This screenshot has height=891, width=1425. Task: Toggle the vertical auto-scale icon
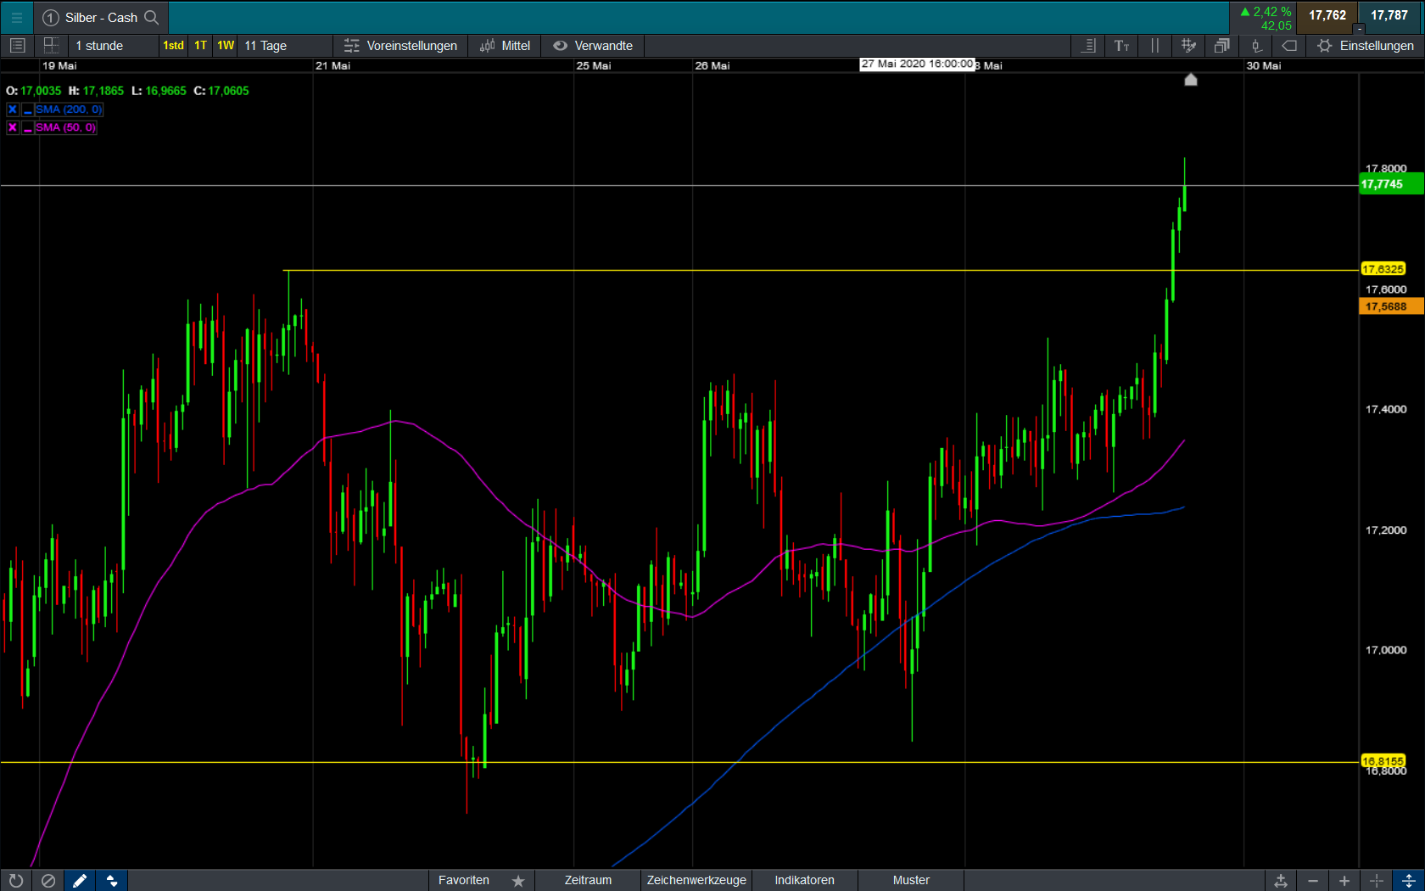[1408, 881]
